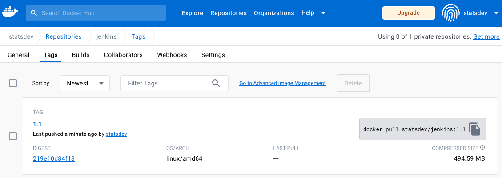Image resolution: width=502 pixels, height=178 pixels.
Task: Click the docker pull statsdev/jenkins:1.1 command text
Action: (x=414, y=129)
